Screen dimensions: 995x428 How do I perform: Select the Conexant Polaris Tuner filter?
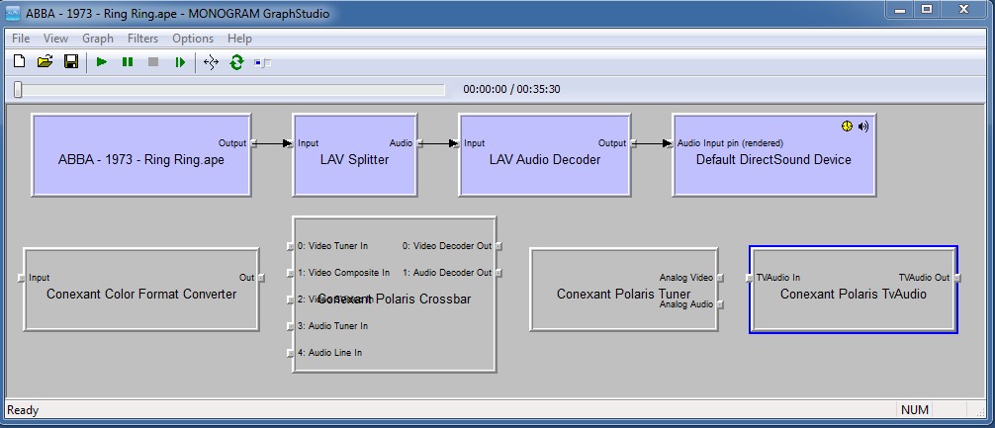[624, 290]
